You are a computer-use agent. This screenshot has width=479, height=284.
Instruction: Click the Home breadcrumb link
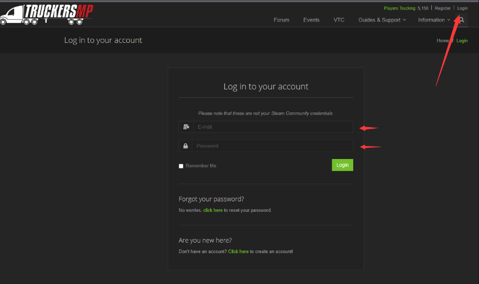click(x=442, y=41)
